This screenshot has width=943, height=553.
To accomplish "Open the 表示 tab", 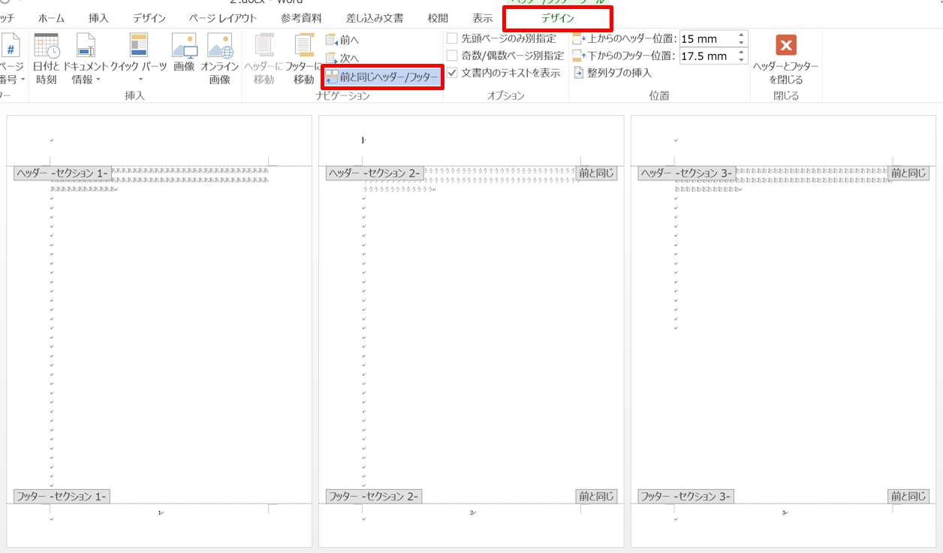I will (x=483, y=18).
